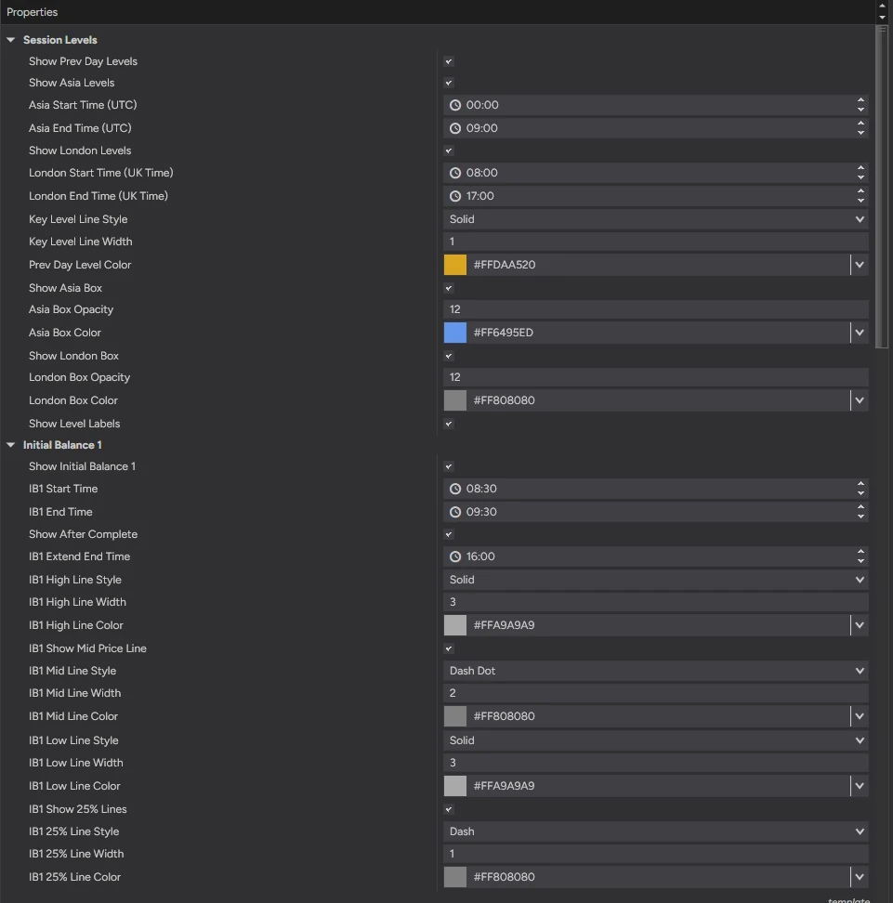Open IB1 Low Line Style dropdown
The width and height of the screenshot is (893, 903).
(656, 740)
